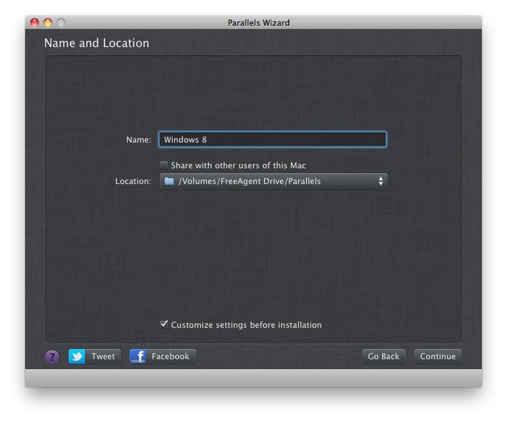This screenshot has width=507, height=422.
Task: Click the Continue button
Action: point(438,357)
